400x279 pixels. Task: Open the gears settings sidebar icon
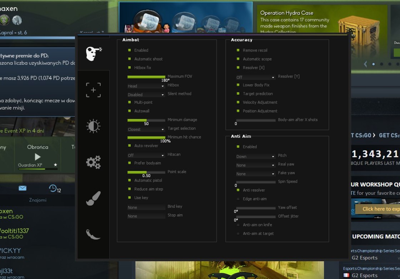93,162
